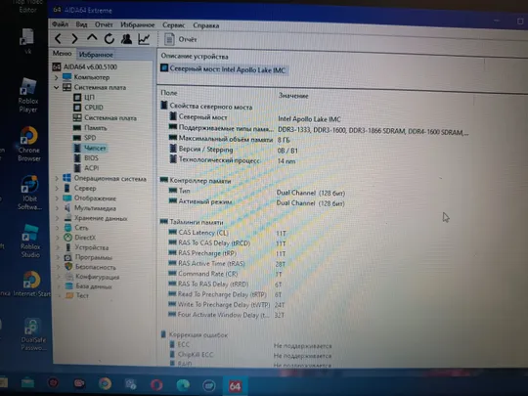
Task: Click AIDA64 red 64 taskbar icon
Action: coord(235,386)
